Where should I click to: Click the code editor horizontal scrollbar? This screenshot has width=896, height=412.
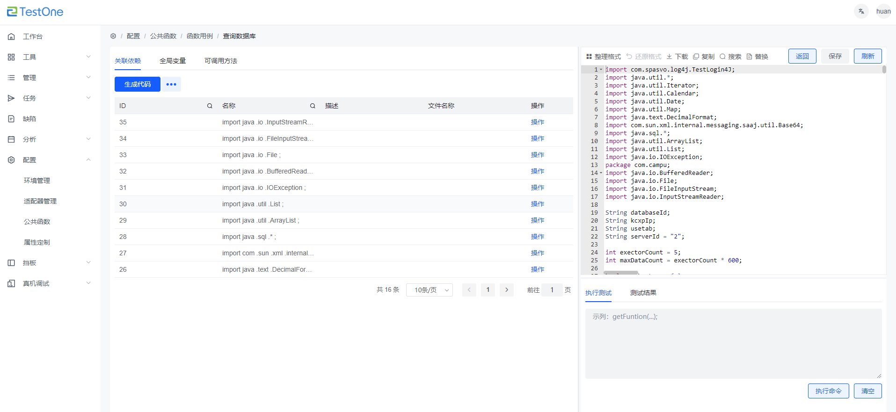621,273
